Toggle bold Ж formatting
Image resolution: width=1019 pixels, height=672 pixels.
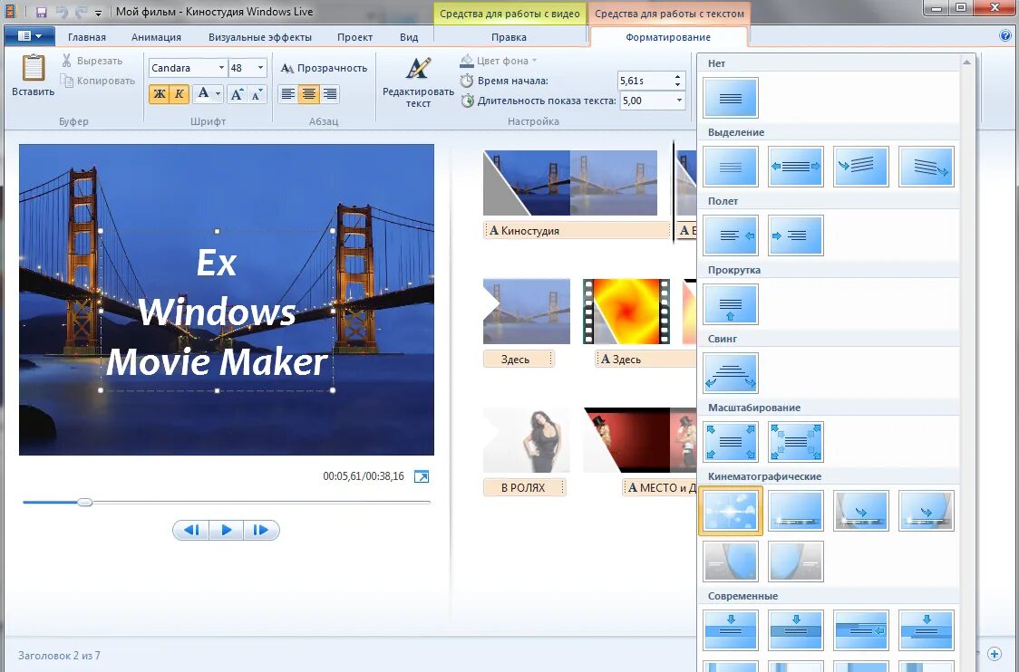click(x=160, y=94)
